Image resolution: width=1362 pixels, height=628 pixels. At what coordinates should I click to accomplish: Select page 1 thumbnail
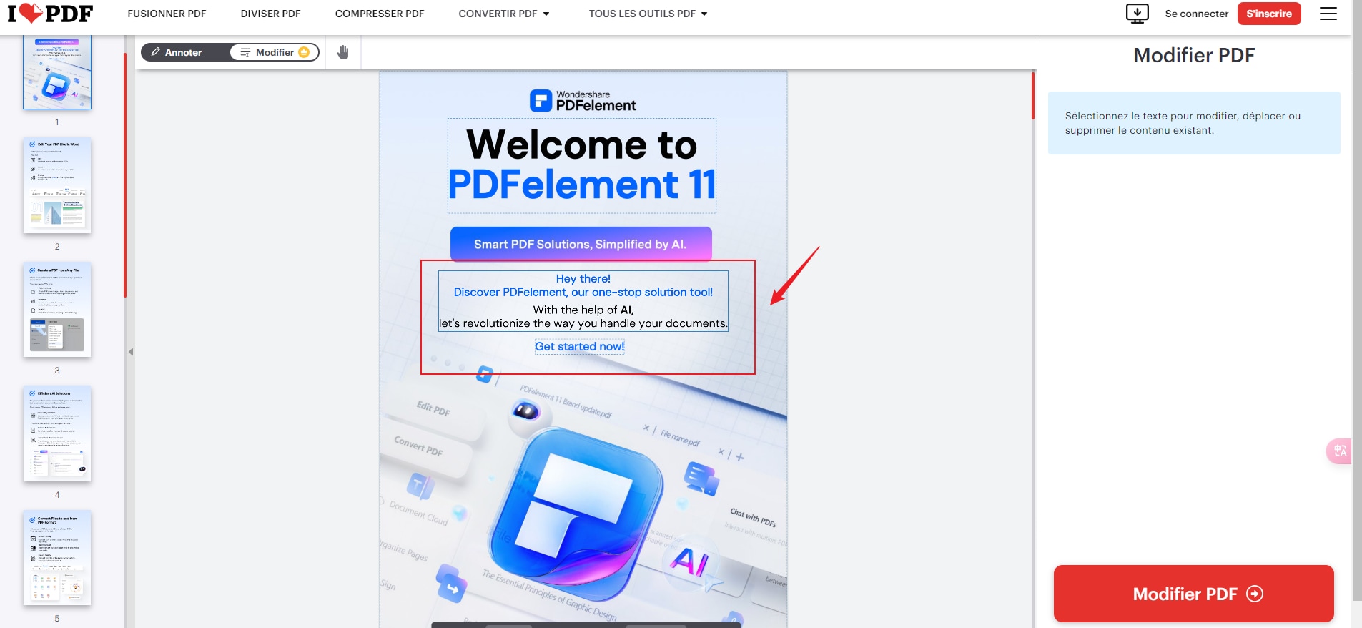click(x=57, y=72)
